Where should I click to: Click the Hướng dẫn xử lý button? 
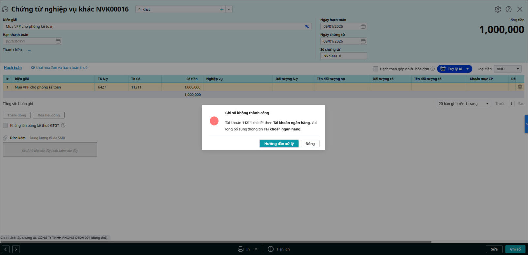[279, 144]
